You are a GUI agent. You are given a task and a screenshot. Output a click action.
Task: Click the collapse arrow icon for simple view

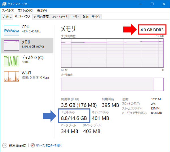tap(5, 145)
